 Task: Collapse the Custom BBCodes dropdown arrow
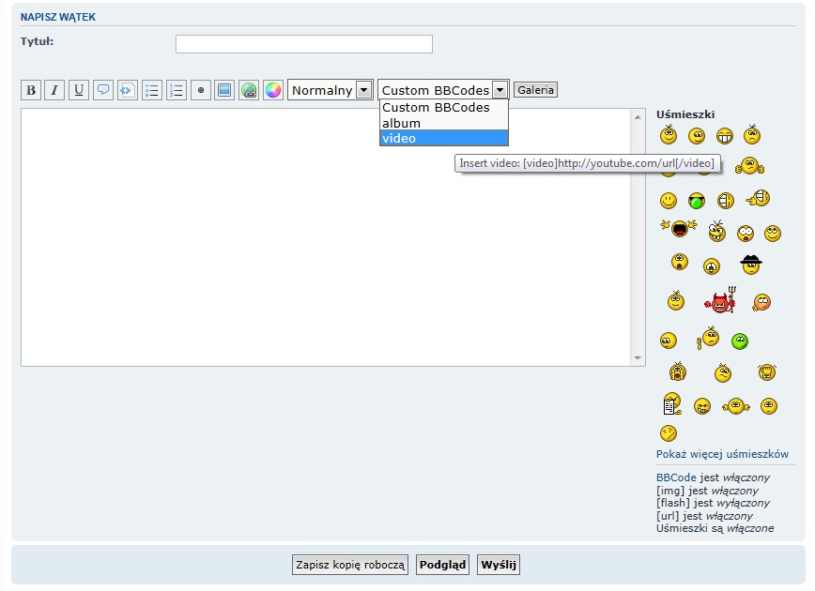pyautogui.click(x=500, y=90)
